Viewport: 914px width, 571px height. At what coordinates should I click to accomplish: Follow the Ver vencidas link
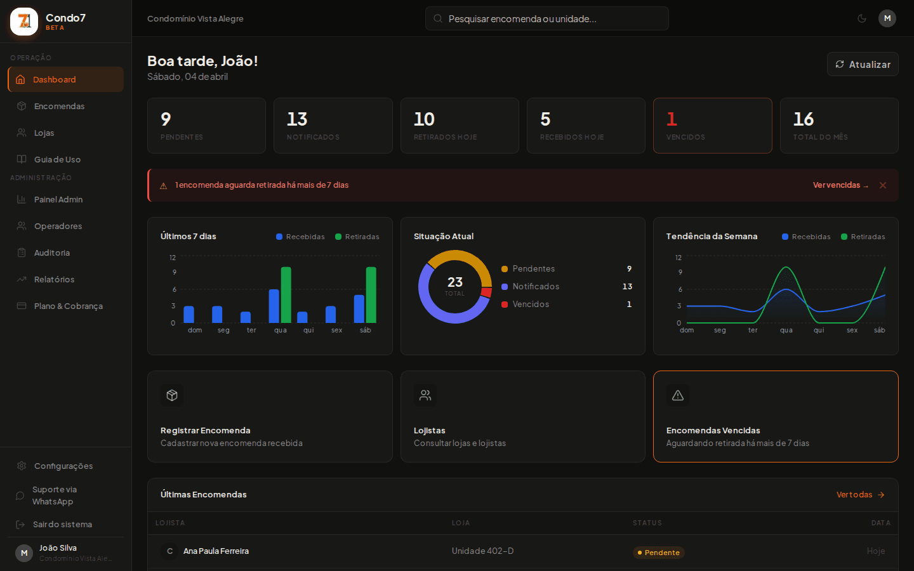tap(840, 185)
